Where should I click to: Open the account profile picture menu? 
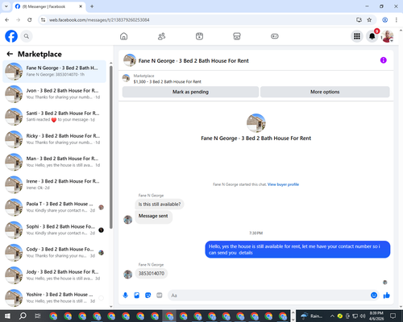click(x=387, y=36)
